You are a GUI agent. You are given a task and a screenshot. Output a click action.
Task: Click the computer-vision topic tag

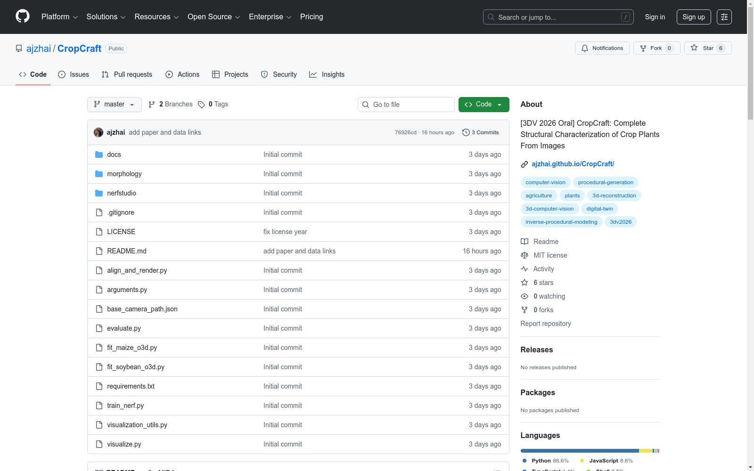(546, 182)
